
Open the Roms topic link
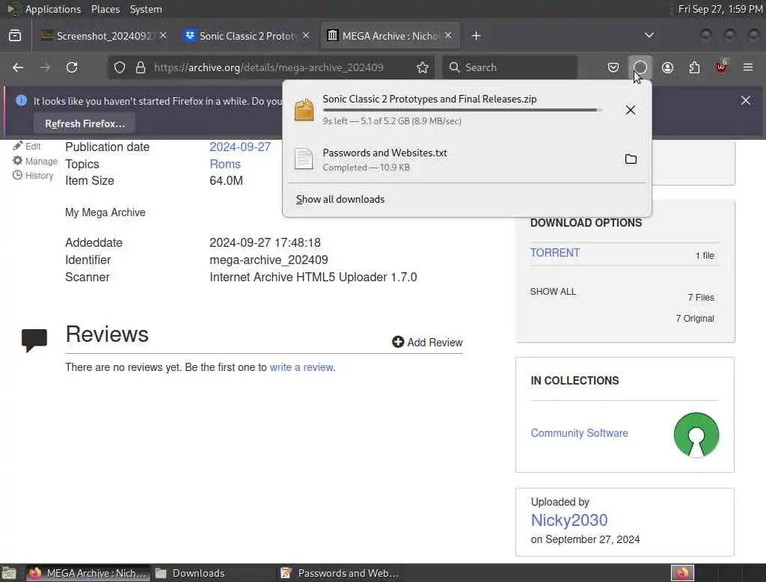tap(224, 164)
